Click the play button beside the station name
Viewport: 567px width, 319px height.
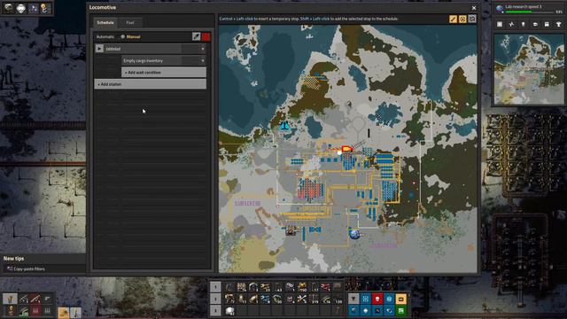[99, 49]
